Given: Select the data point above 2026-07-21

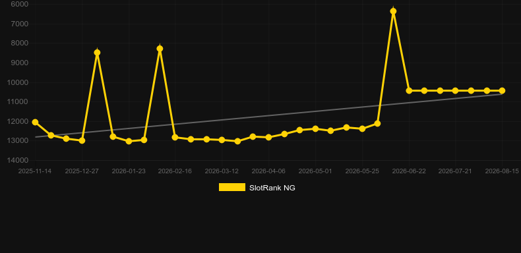Looking at the screenshot, I should point(455,91).
